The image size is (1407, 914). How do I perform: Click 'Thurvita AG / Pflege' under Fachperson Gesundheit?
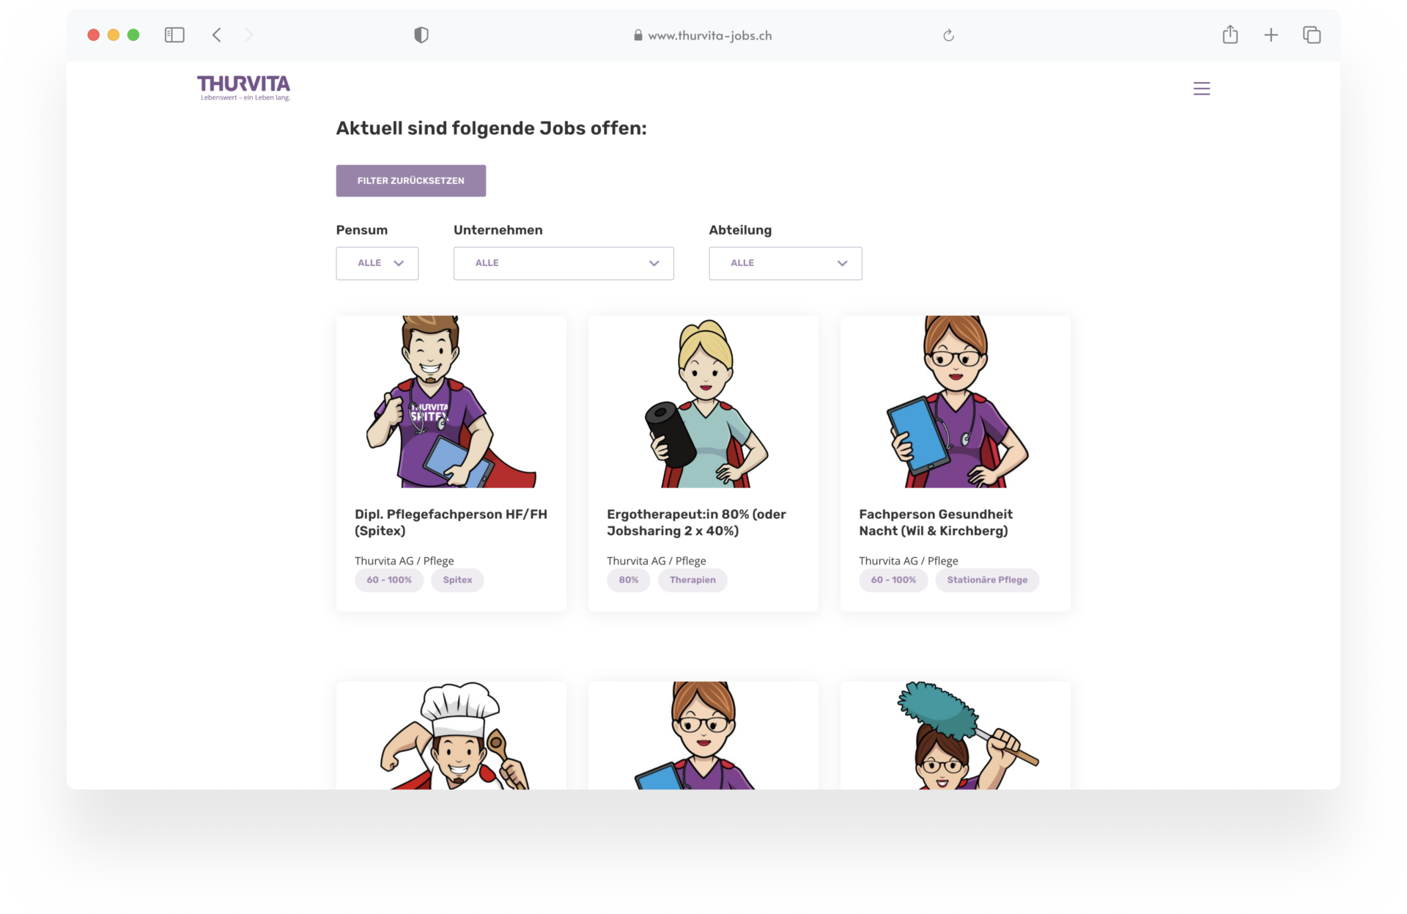909,561
